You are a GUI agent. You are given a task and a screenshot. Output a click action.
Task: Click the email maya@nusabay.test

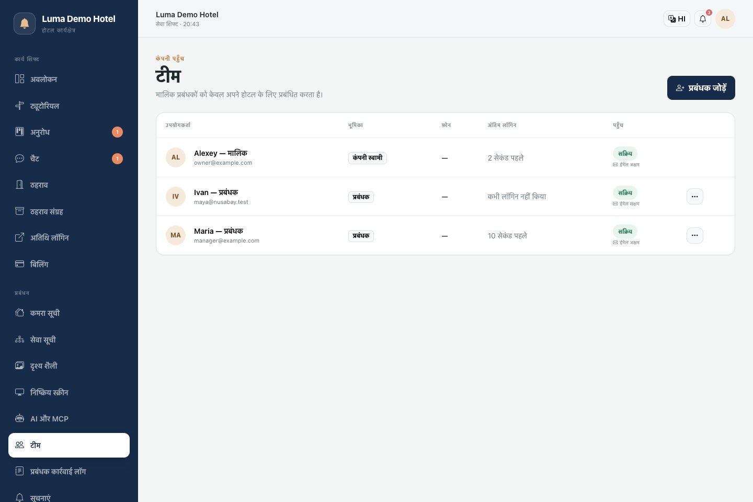tap(221, 202)
